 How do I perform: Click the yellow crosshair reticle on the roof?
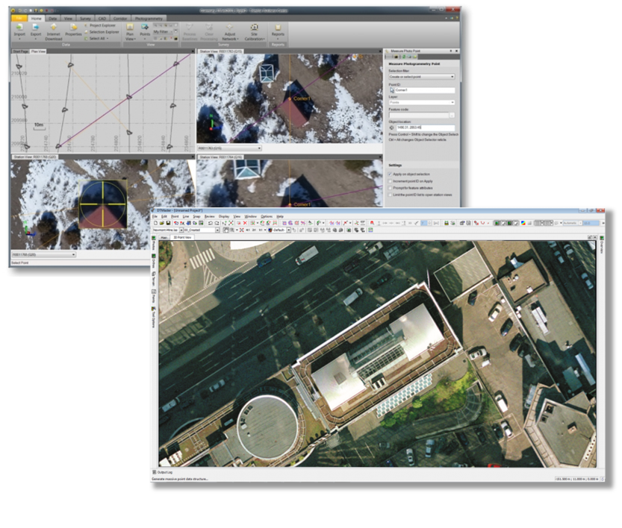[103, 204]
